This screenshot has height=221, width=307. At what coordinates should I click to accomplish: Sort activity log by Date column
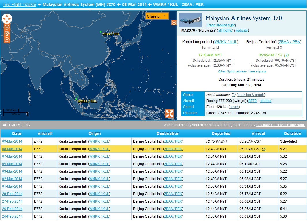pyautogui.click(x=16, y=133)
